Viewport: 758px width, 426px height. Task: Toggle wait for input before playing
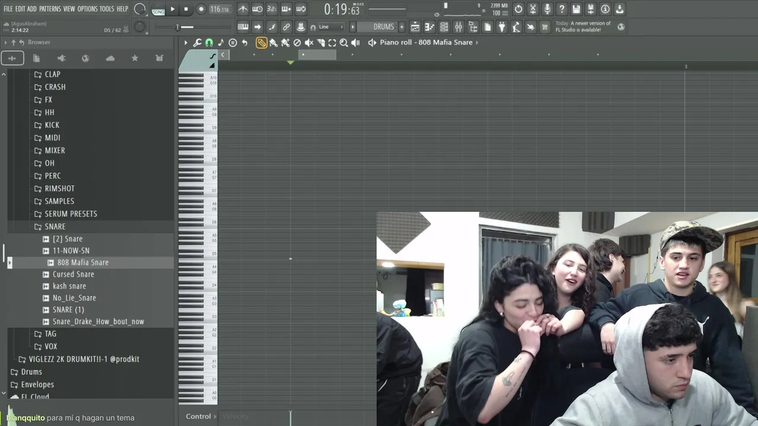(257, 9)
